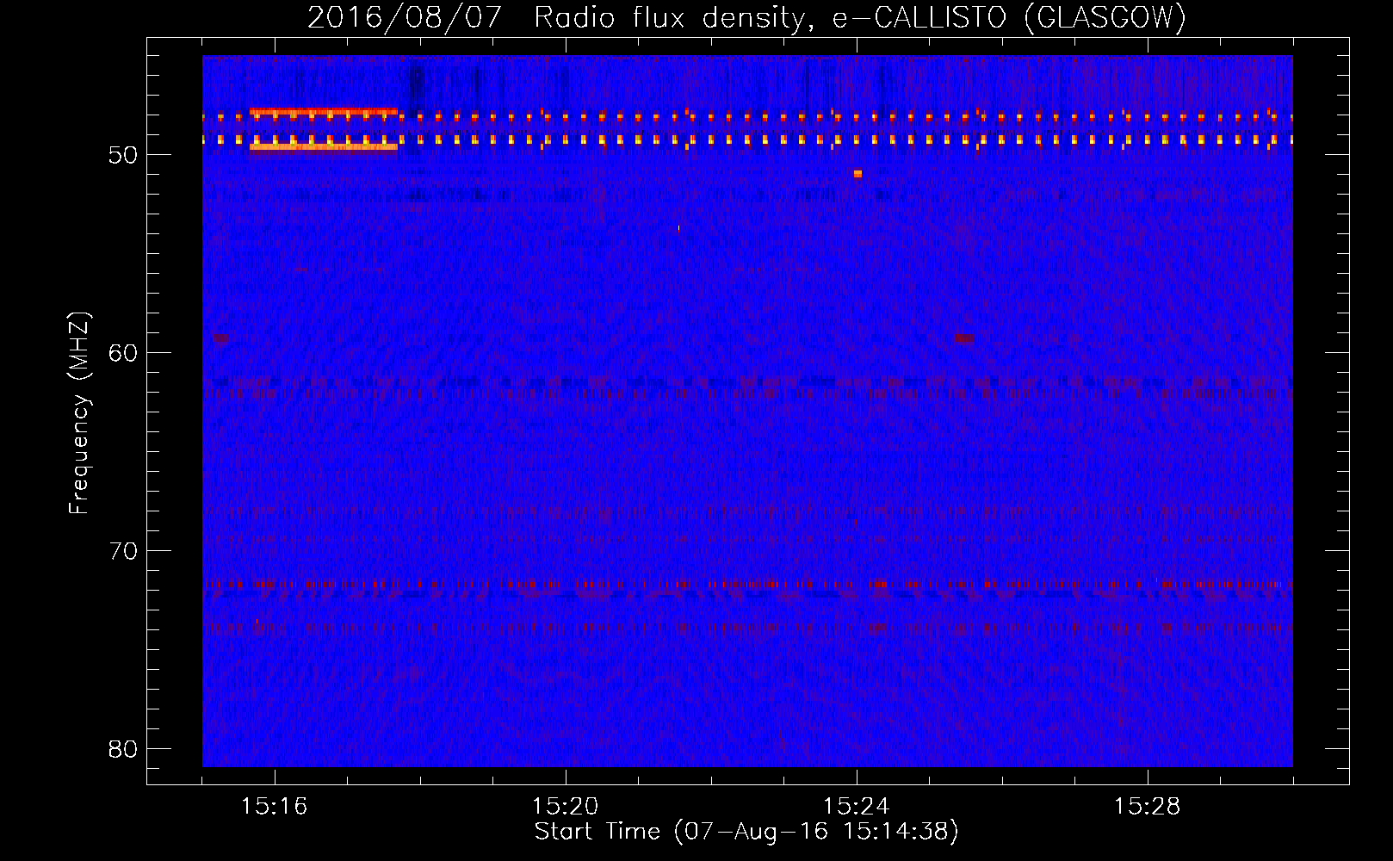
Task: Click the plot title mentioning e-CALLISTO (GLASGOW)
Action: coord(746,17)
